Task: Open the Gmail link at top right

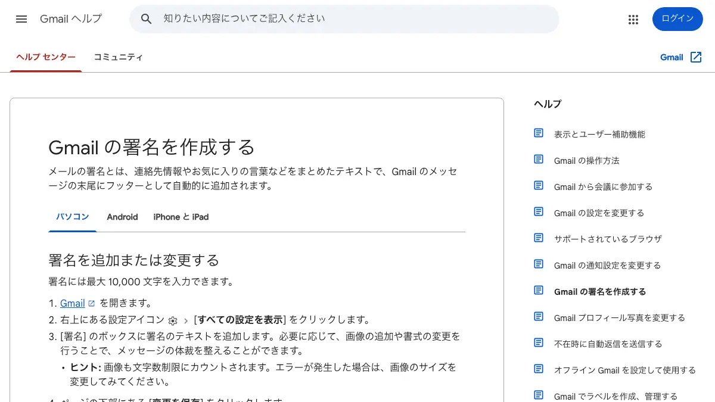Action: (672, 57)
